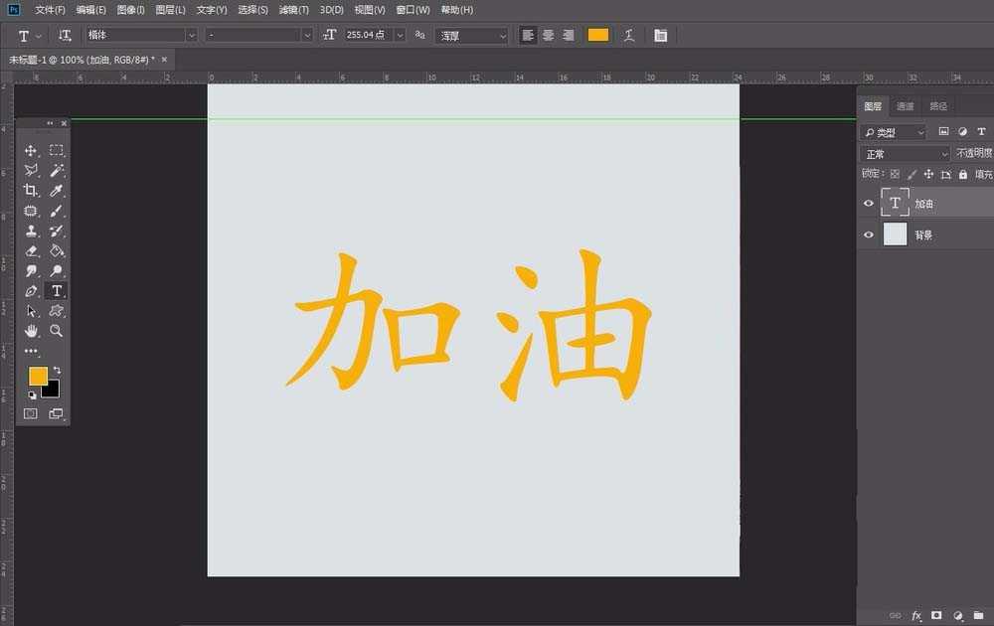Screen dimensions: 994x626
Task: Open the 浑厚 anti-aliasing dropdown
Action: [472, 35]
